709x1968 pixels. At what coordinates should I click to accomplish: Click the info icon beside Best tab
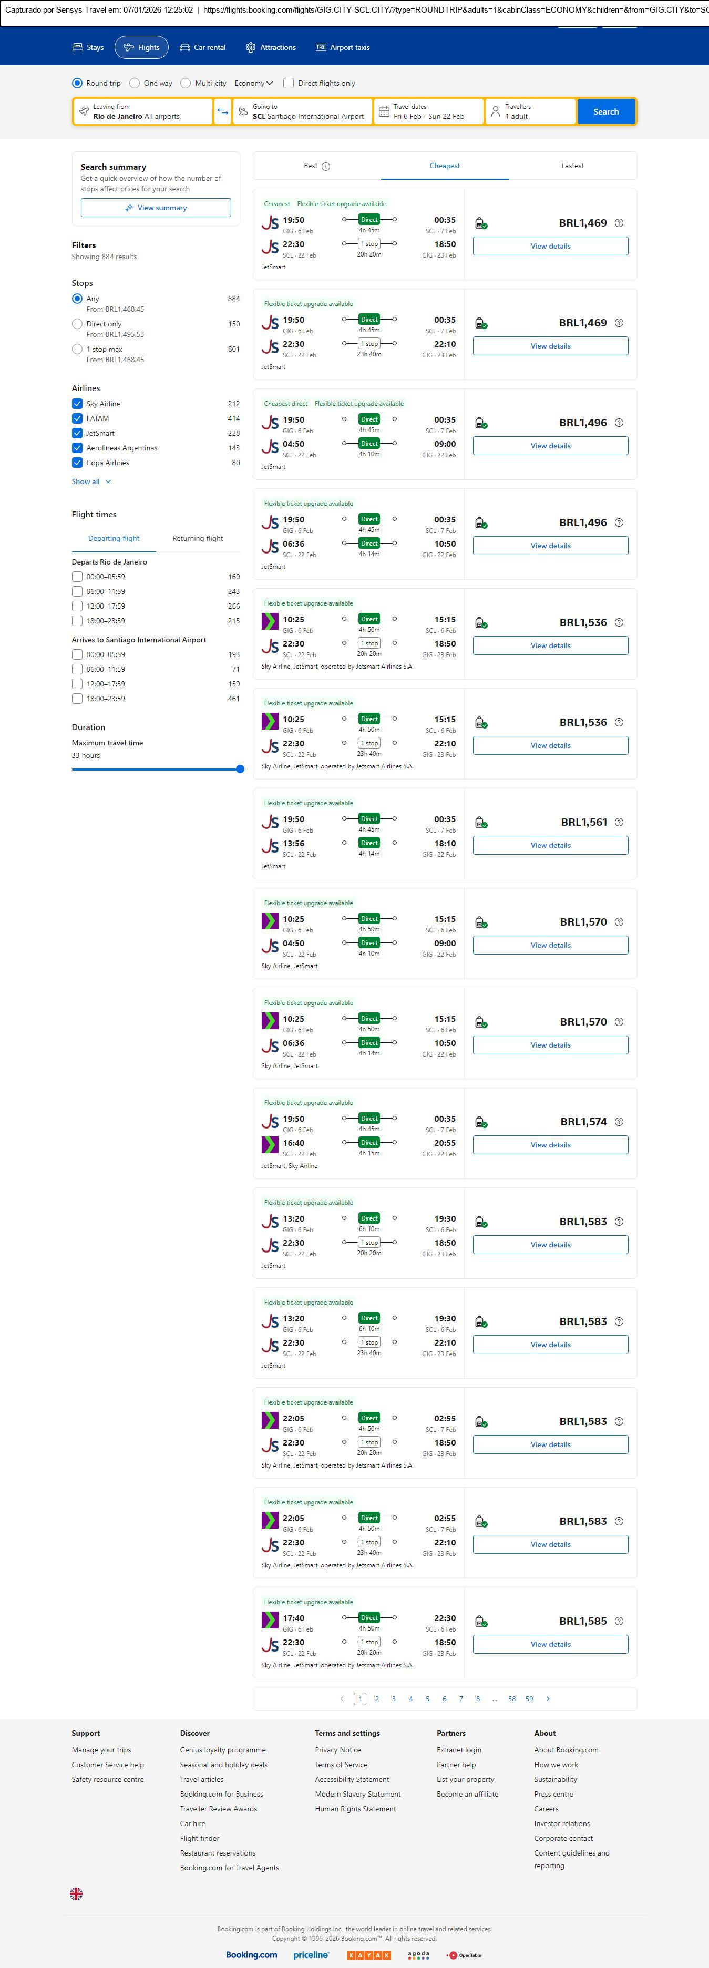pos(326,167)
